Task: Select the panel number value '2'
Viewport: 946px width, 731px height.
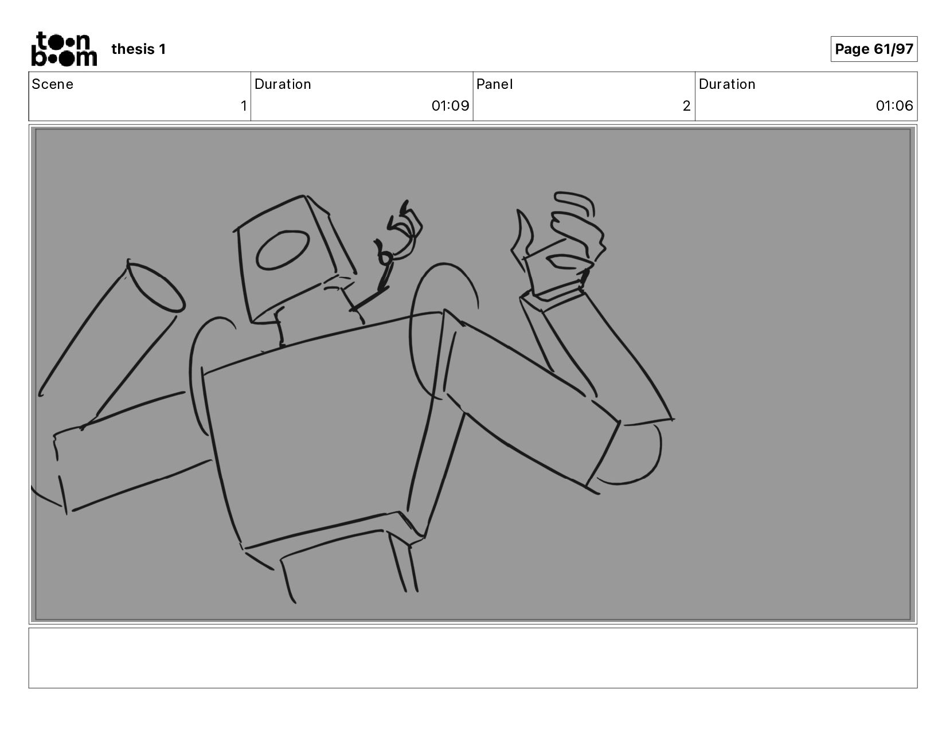Action: tap(686, 106)
